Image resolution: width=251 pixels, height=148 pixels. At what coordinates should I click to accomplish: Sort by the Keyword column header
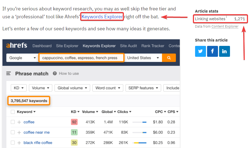[26, 112]
